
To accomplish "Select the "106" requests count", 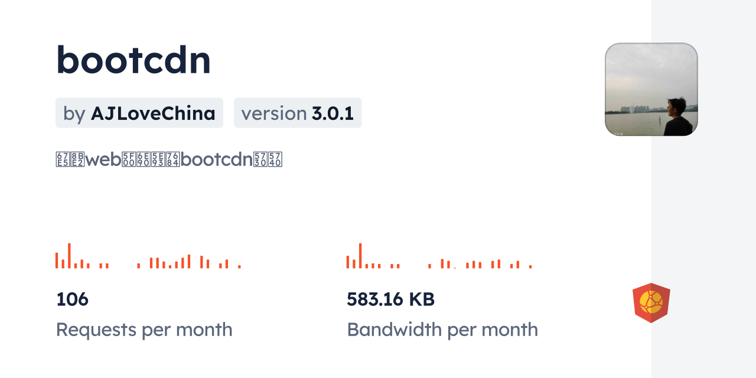I will click(x=72, y=299).
